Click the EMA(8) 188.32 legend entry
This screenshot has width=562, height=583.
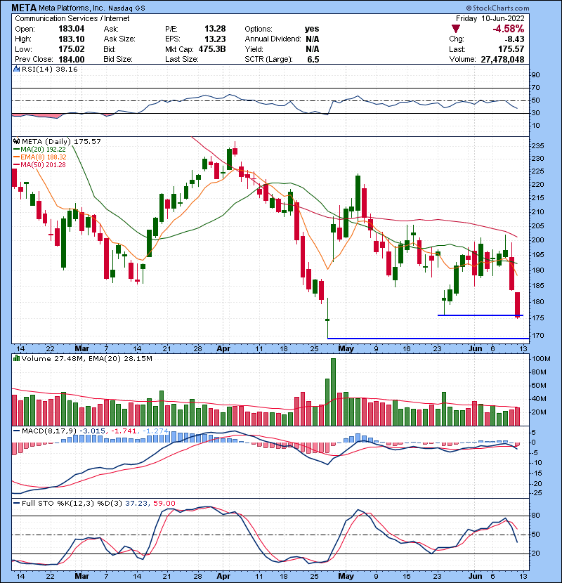pyautogui.click(x=44, y=157)
